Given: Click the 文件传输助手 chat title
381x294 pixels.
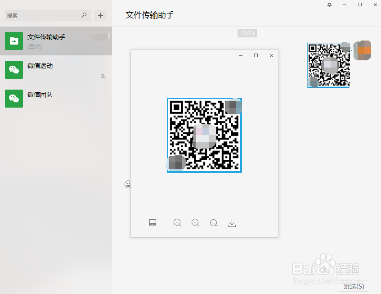Looking at the screenshot, I should 150,15.
